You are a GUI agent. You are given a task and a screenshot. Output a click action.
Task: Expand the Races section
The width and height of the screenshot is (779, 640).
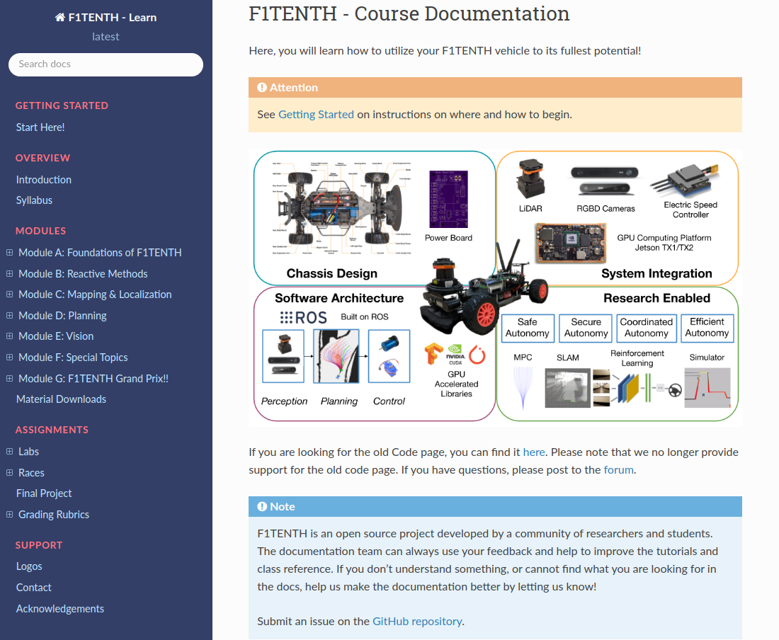9,473
